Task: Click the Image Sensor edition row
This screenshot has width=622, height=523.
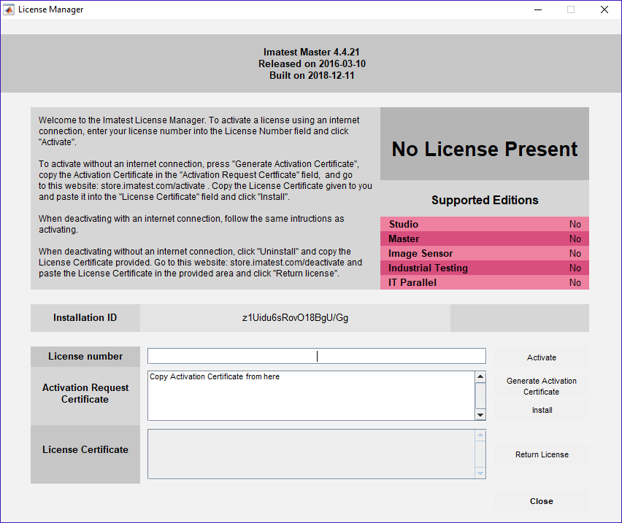Action: click(484, 253)
